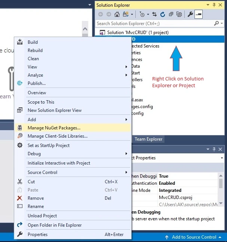This screenshot has width=227, height=242.
Task: Click Add to Source Control in status bar
Action: (x=194, y=237)
